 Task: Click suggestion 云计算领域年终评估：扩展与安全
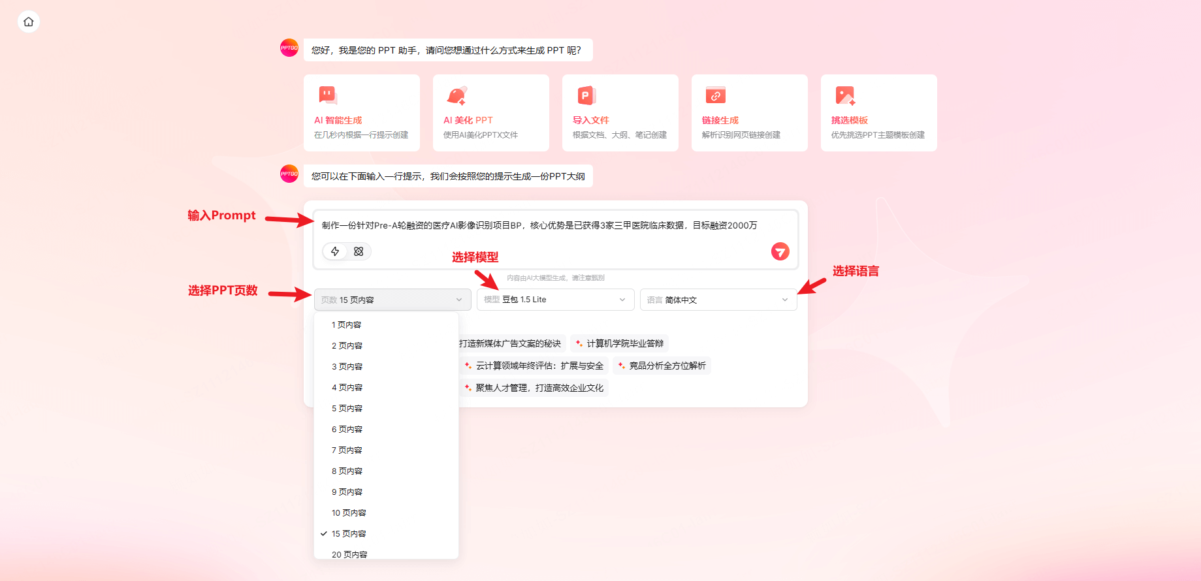pos(534,366)
